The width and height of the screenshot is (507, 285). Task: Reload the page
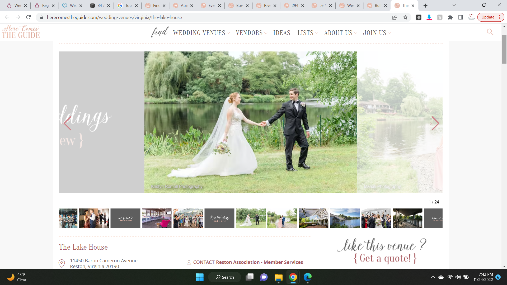click(x=29, y=17)
